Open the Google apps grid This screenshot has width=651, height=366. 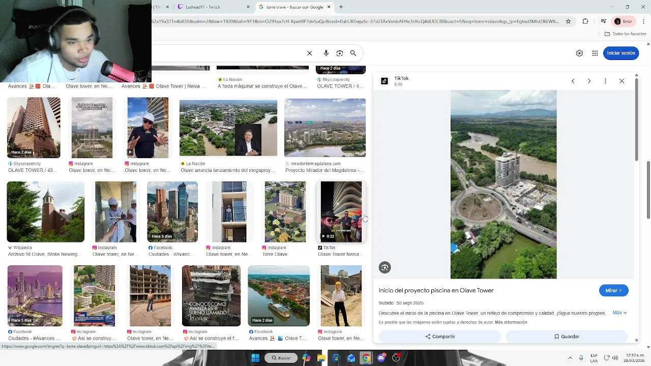click(595, 53)
